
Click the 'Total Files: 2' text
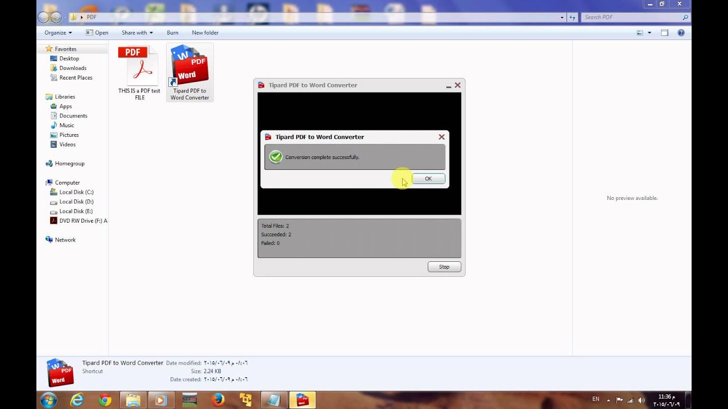pos(275,226)
